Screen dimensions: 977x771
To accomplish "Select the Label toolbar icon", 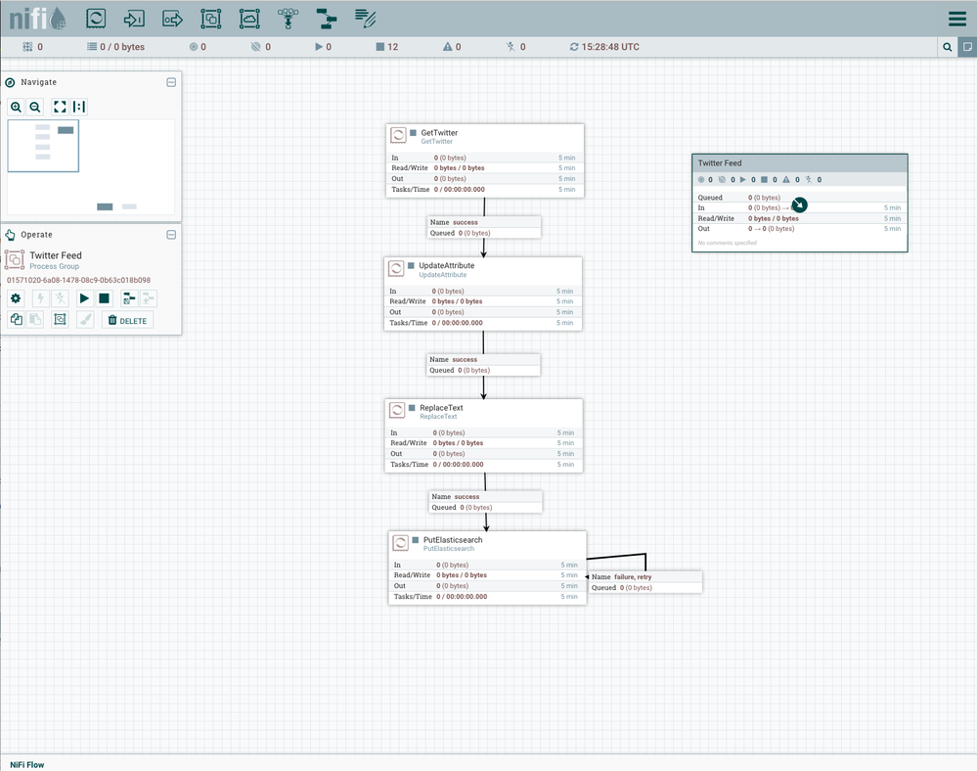I will click(x=364, y=18).
